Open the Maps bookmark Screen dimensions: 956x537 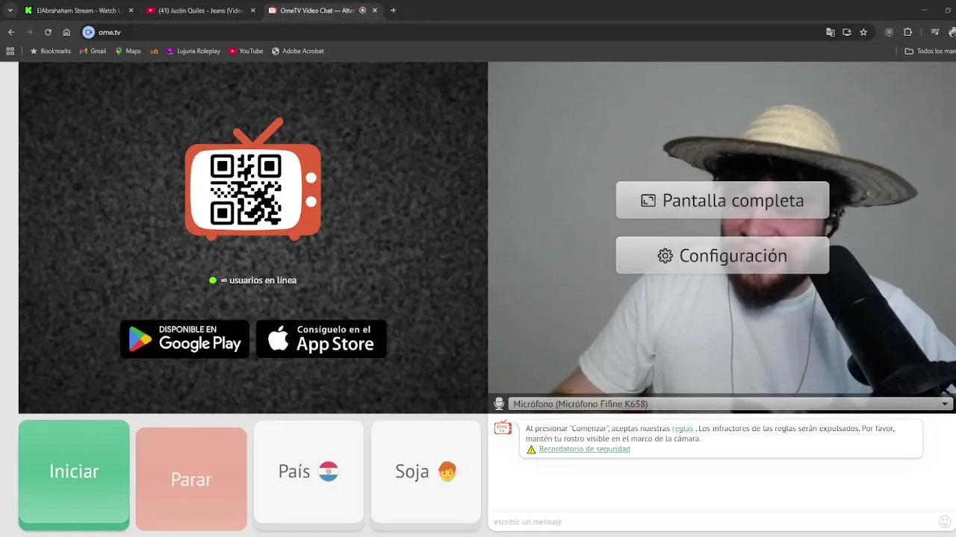(x=128, y=51)
